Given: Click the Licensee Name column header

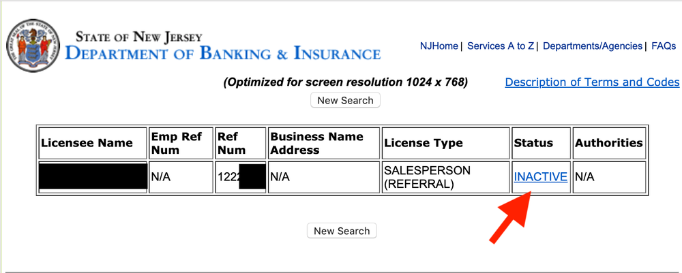Looking at the screenshot, I should click(87, 143).
